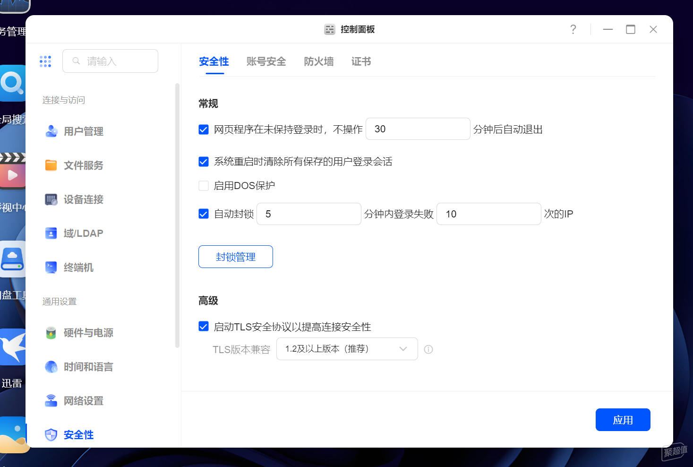
Task: Click the 时间和语言 globe icon
Action: (x=51, y=367)
